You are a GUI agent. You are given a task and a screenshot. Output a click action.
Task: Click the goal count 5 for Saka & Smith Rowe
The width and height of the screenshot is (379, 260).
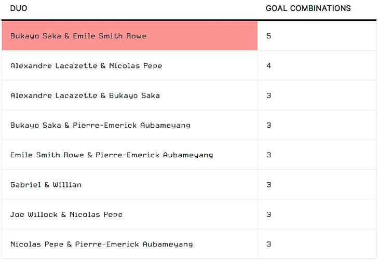click(x=268, y=36)
